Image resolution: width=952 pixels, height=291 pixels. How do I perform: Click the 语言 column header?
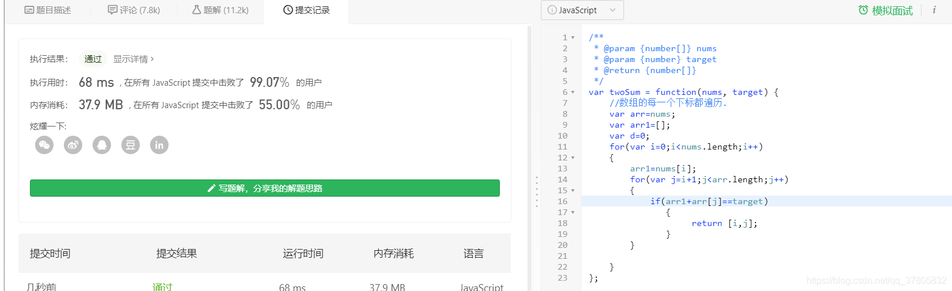tap(473, 254)
